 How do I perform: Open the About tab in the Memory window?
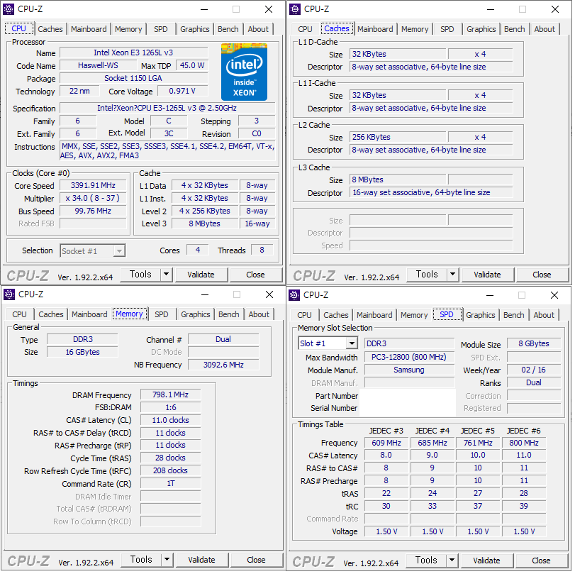tap(259, 314)
